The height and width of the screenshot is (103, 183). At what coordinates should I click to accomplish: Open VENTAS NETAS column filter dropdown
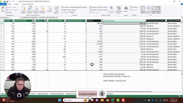(145, 21)
